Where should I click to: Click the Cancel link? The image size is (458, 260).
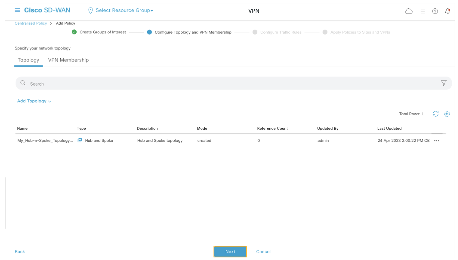tap(263, 252)
